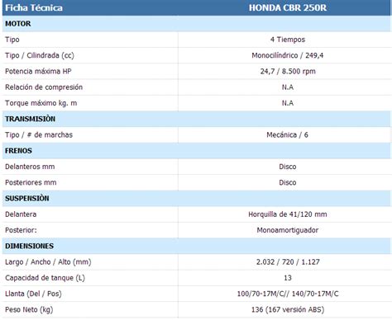The image size is (392, 320).
Task: Click the 'Potencia máxima HP' label
Action: pos(38,71)
